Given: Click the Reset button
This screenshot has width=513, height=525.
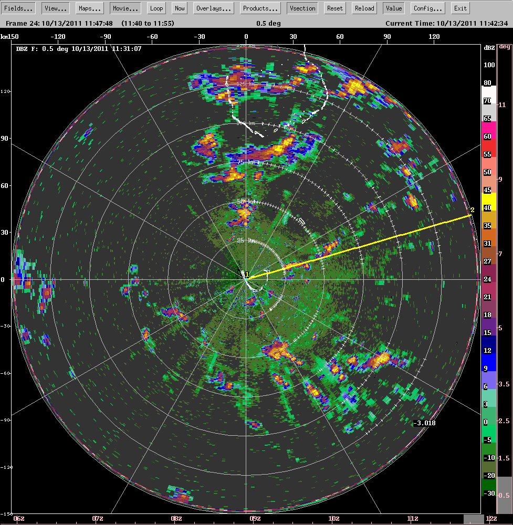Looking at the screenshot, I should (x=335, y=8).
